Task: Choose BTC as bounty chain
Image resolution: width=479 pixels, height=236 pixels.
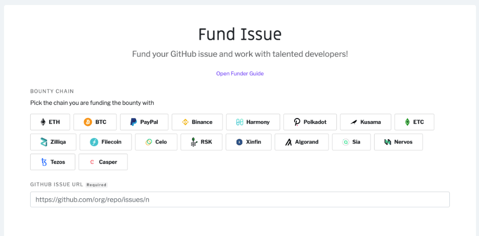Action: (x=95, y=122)
